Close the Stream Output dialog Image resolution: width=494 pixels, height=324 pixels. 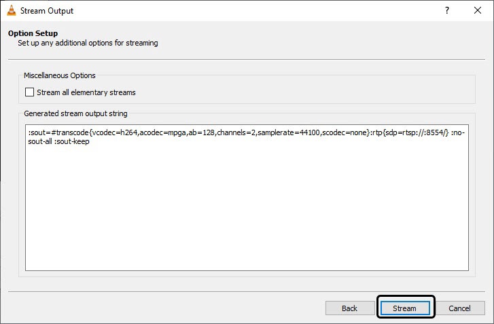[478, 11]
